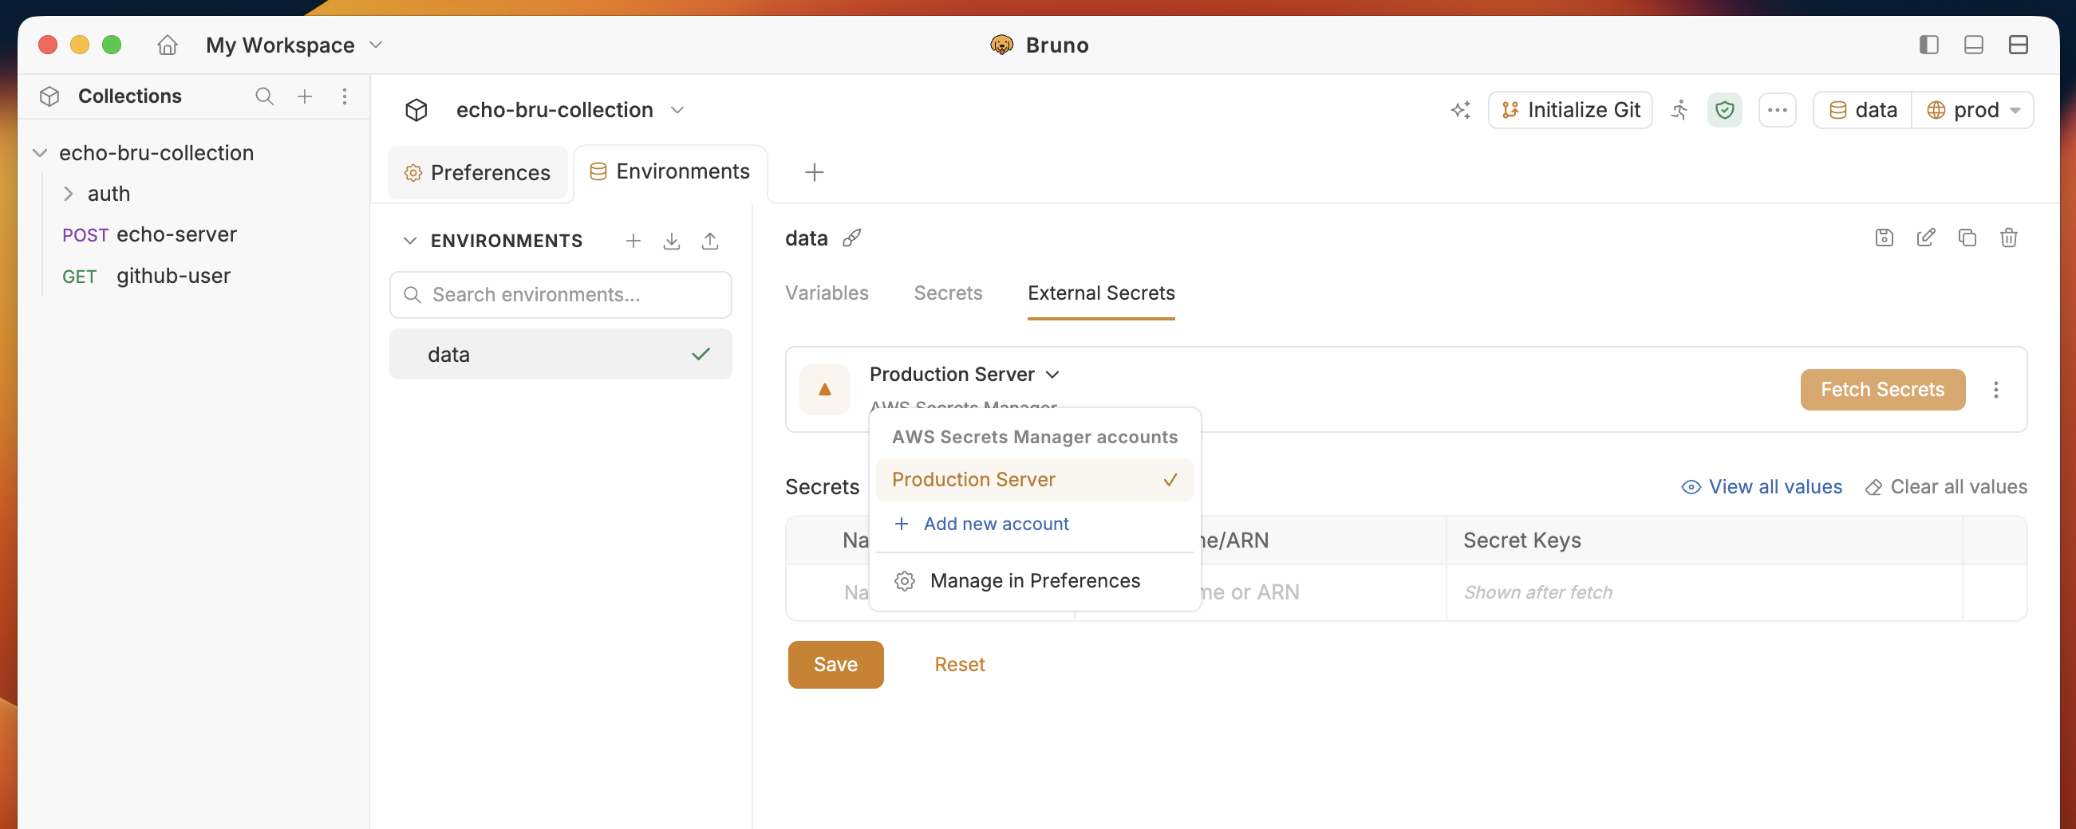
Task: Go to the home icon
Action: tap(167, 45)
